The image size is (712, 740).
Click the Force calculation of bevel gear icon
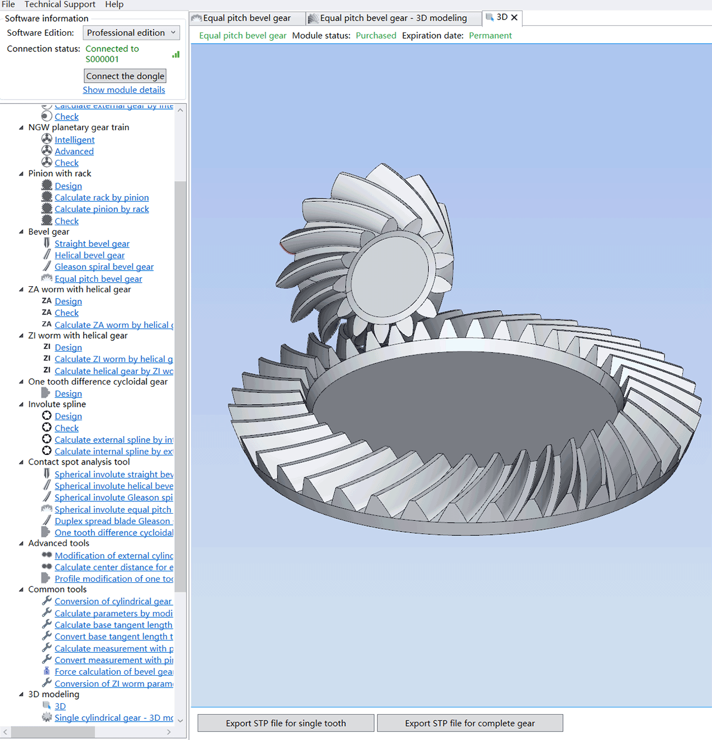click(47, 671)
